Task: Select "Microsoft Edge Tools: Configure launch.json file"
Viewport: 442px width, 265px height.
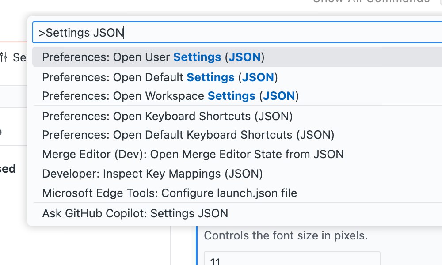Action: pos(169,193)
